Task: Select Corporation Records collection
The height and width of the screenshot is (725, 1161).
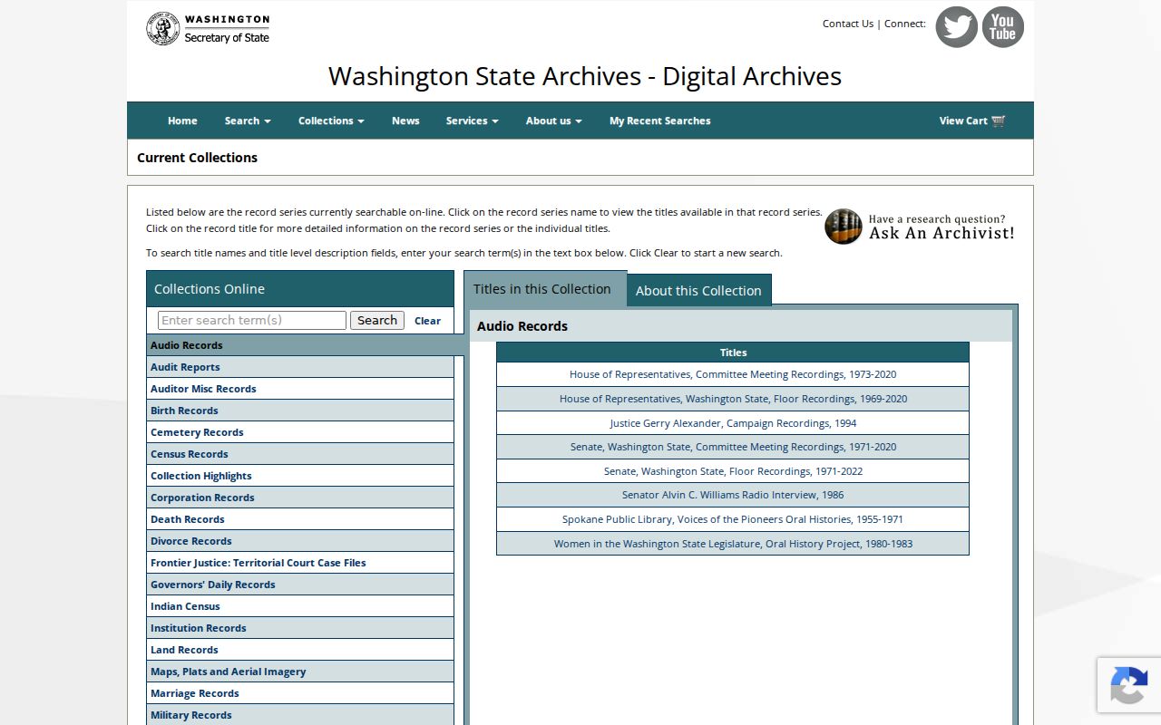Action: 300,498
